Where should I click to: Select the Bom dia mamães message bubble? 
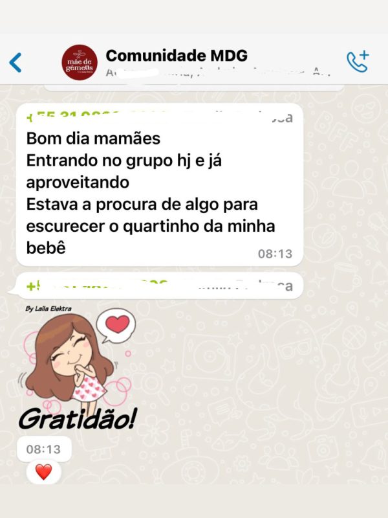pyautogui.click(x=160, y=185)
